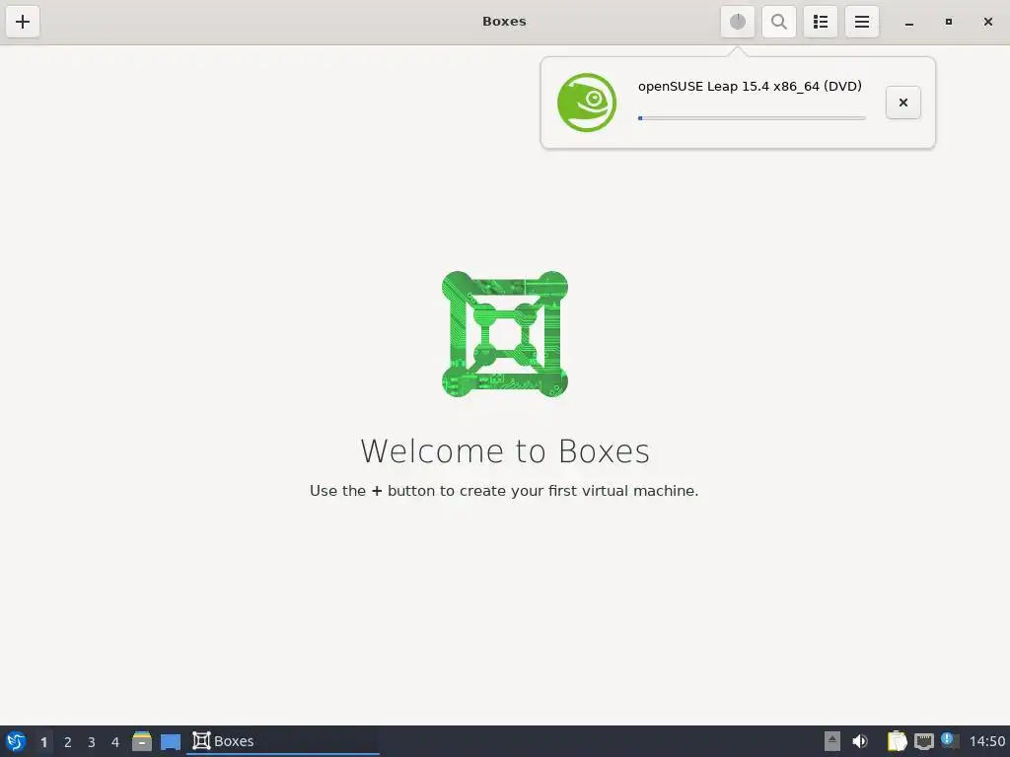Viewport: 1010px width, 757px height.
Task: Open the volume control in the tray
Action: (860, 741)
